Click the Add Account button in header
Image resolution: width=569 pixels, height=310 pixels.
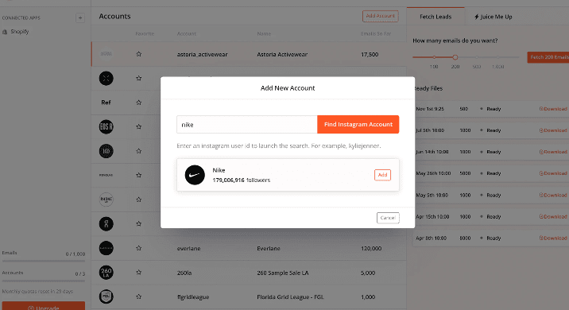[x=381, y=16]
